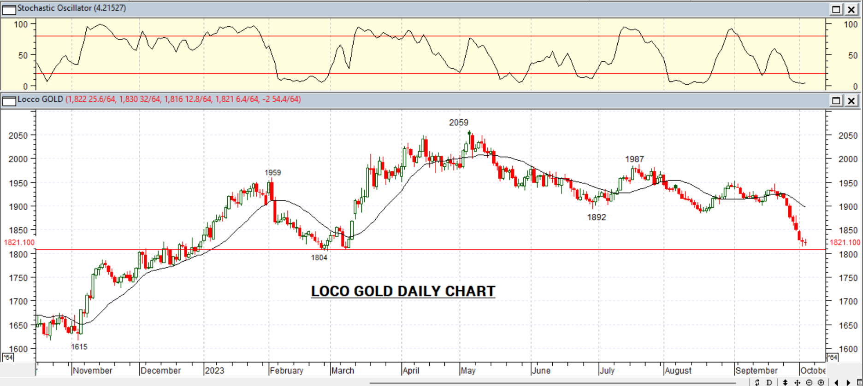Maximize the Stochastic Oscillator pane
Image resolution: width=863 pixels, height=386 pixels.
836,9
